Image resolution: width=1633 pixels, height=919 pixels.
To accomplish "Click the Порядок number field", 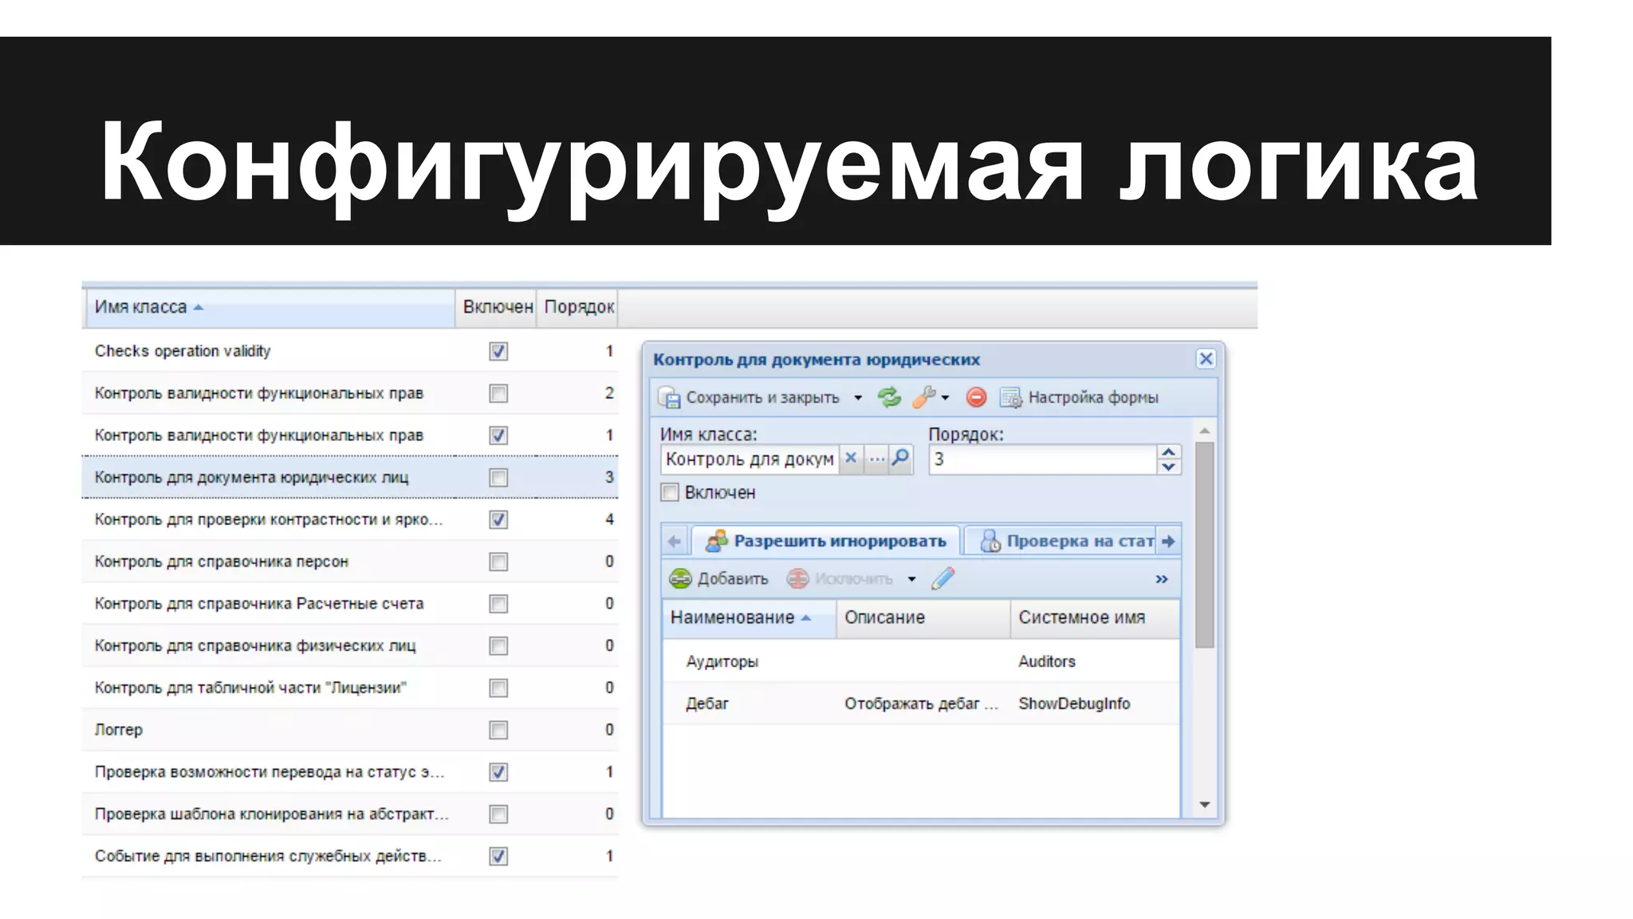I will tap(1043, 459).
